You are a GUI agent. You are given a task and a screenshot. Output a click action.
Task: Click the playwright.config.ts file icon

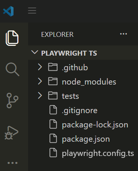coord(53,153)
